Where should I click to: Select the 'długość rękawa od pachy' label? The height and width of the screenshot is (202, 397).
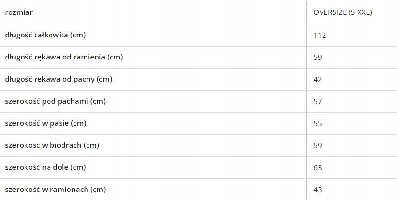(x=50, y=79)
